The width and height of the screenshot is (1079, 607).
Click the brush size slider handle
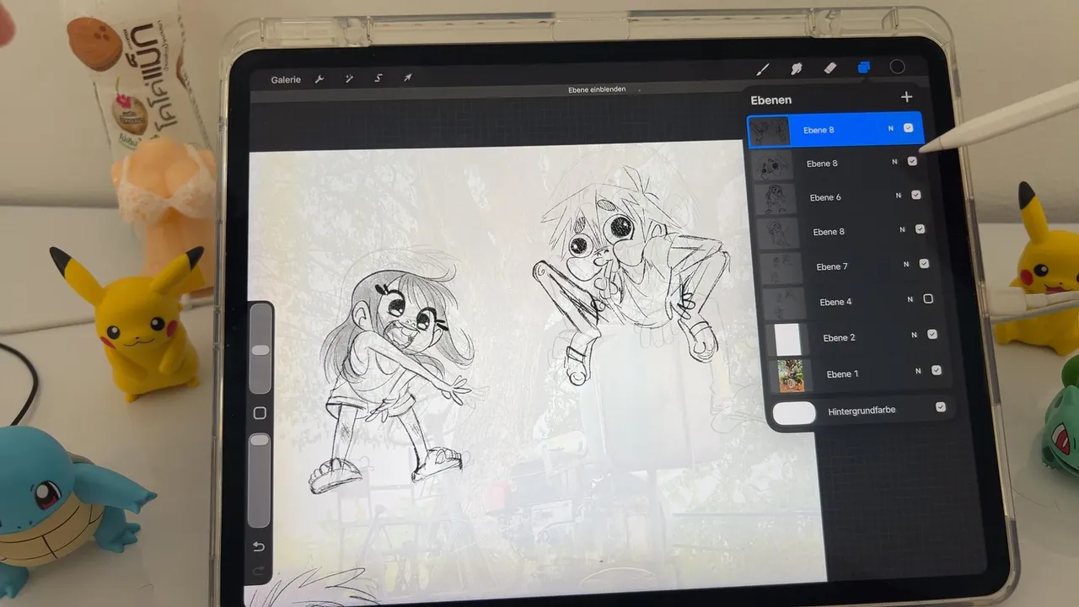click(x=260, y=349)
